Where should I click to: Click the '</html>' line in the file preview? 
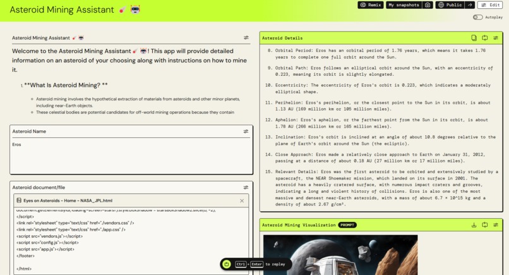point(24,269)
